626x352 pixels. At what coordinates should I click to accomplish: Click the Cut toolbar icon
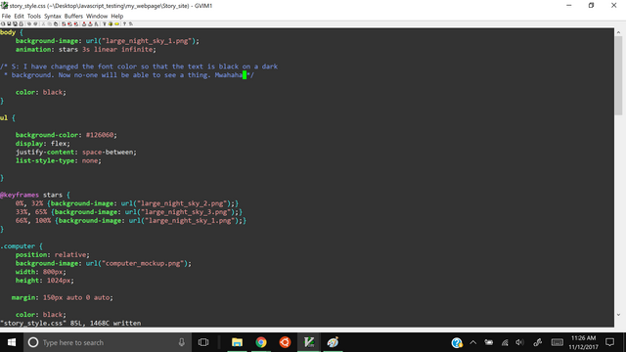click(43, 23)
